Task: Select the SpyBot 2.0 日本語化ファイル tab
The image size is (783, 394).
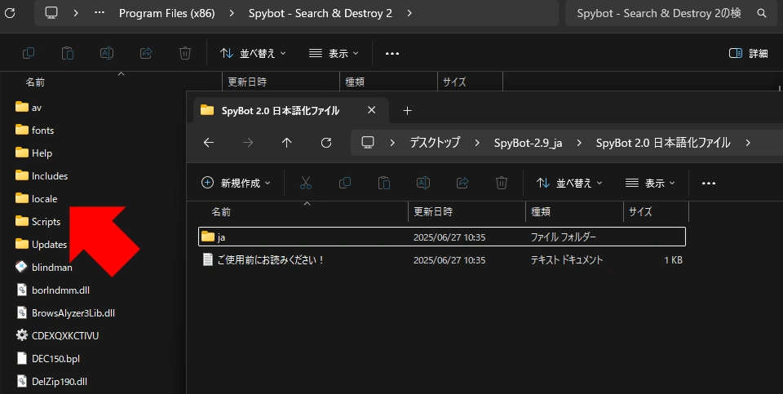Action: [290, 110]
